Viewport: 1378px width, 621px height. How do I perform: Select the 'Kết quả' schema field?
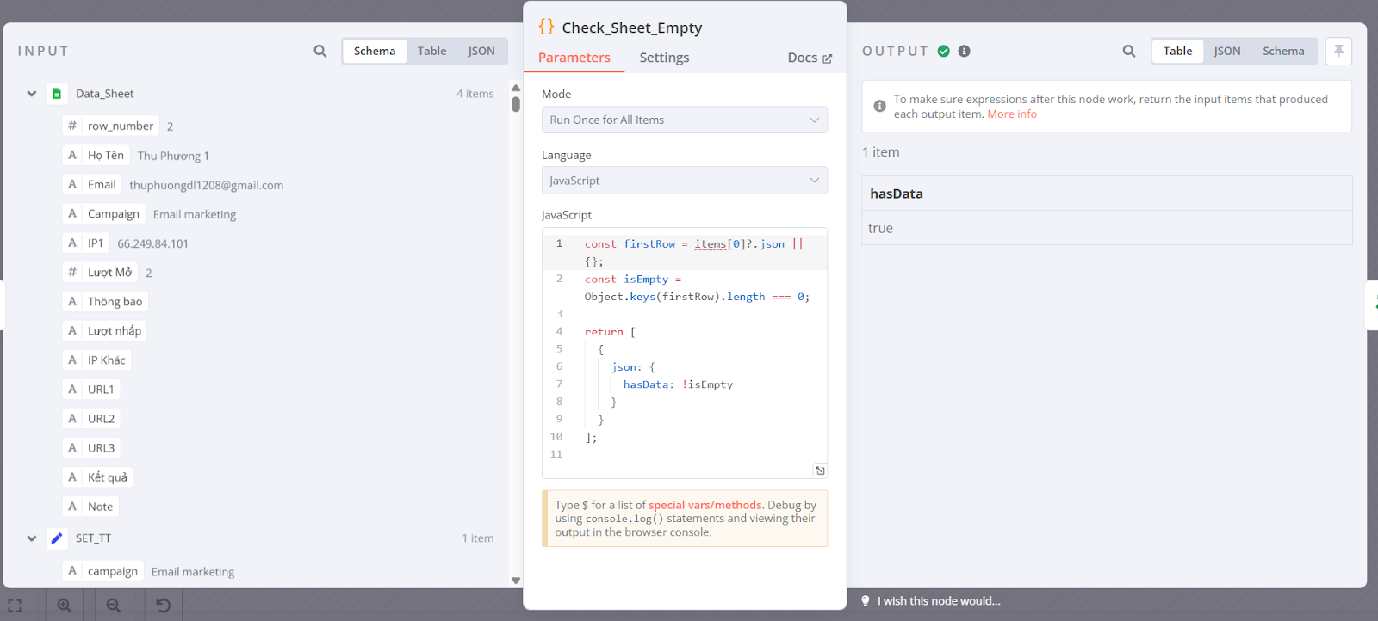(x=97, y=477)
